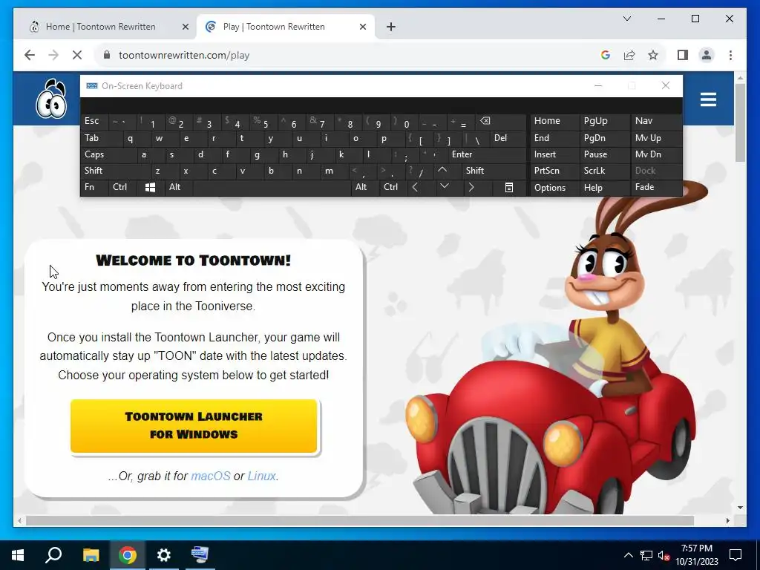
Task: Toggle Caps lock on the On-Screen Keyboard
Action: pos(108,154)
